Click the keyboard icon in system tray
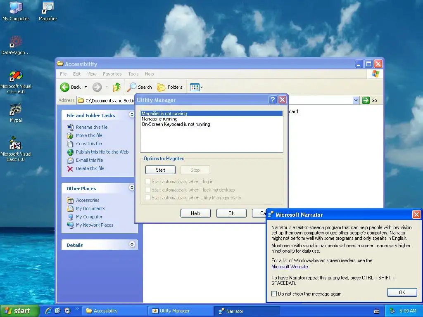Viewport: 423px width, 317px height. click(377, 311)
